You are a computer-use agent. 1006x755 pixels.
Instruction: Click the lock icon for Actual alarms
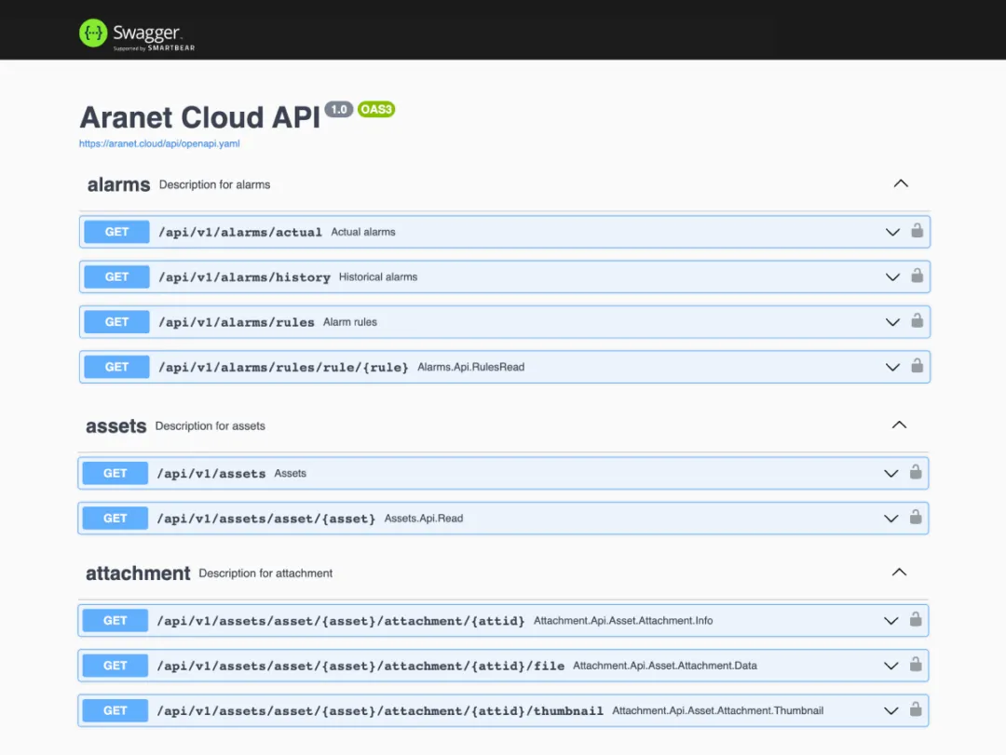point(918,231)
